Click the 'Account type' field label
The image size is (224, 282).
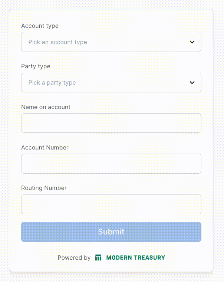[40, 26]
